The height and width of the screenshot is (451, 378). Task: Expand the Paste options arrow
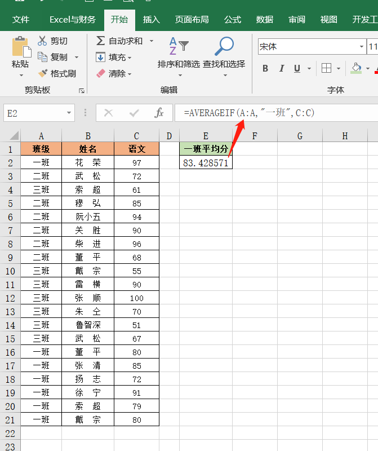[x=21, y=76]
